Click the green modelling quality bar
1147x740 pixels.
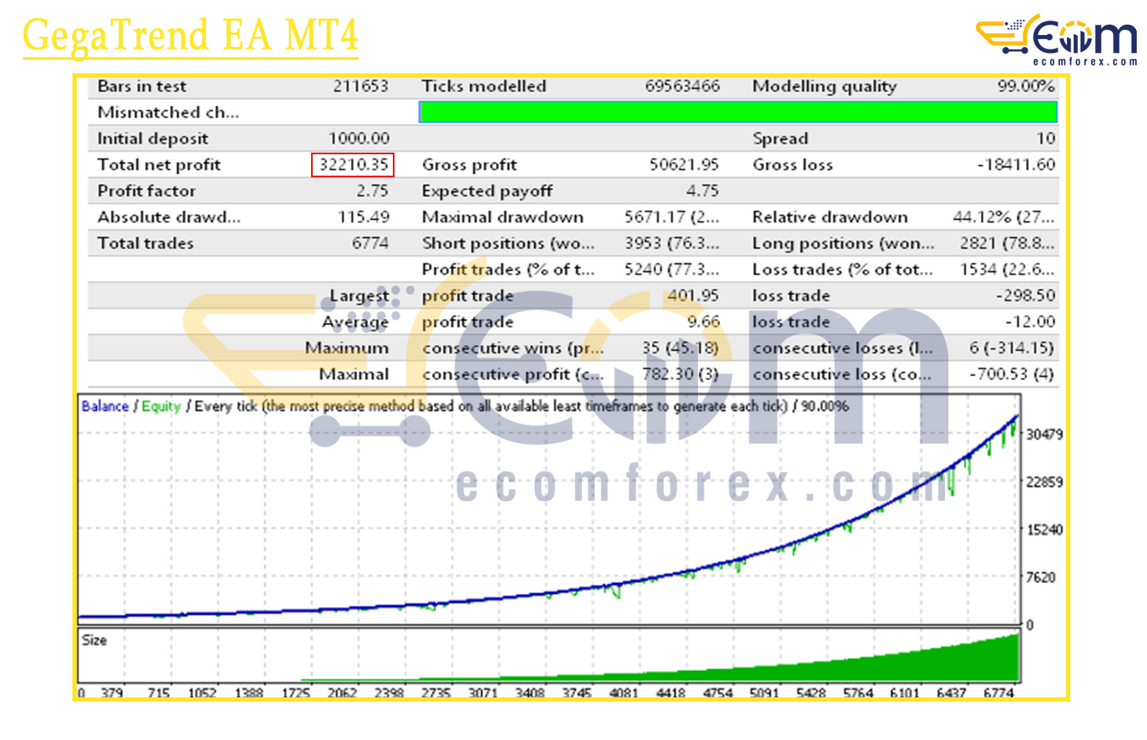coord(738,112)
